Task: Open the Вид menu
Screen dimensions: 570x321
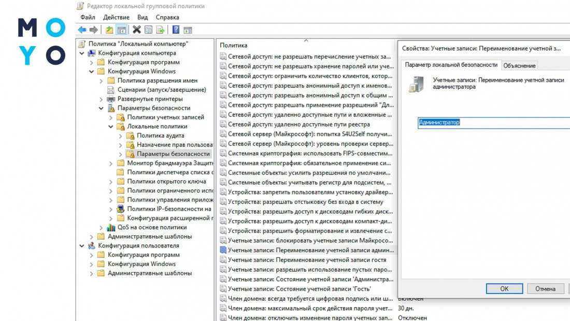Action: pos(142,18)
